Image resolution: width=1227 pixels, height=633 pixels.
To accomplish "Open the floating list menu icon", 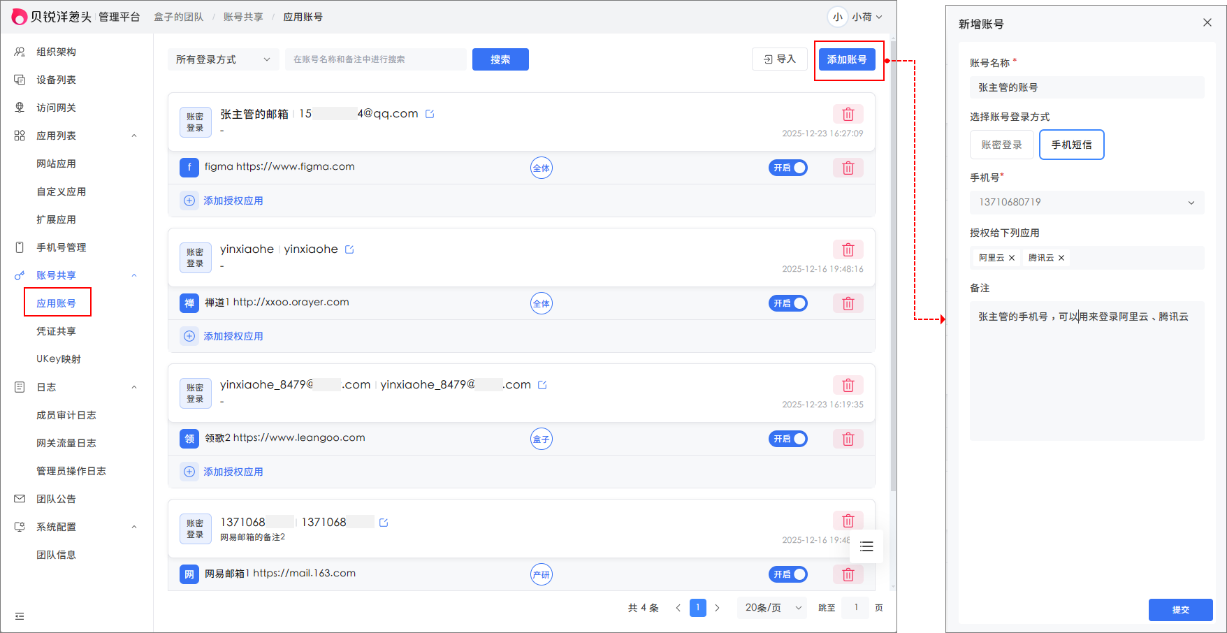I will click(866, 546).
